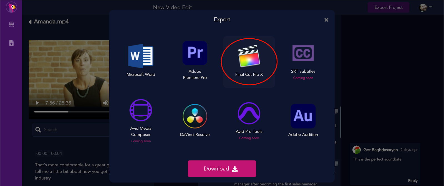Open the projects drawer sidebar icon
This screenshot has height=186, width=444.
pos(11,24)
